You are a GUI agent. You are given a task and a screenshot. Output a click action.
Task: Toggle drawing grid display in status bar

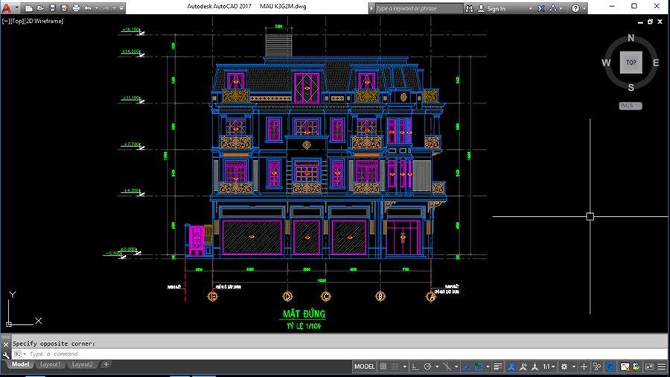[383, 367]
